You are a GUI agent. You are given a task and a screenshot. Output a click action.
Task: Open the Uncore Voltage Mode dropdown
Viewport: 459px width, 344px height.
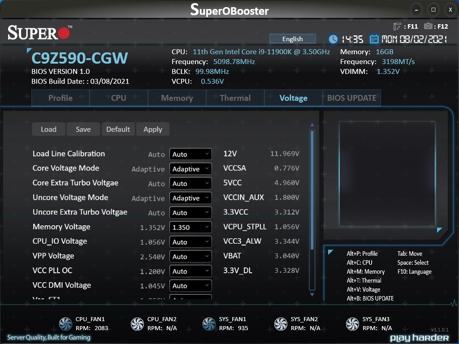191,198
